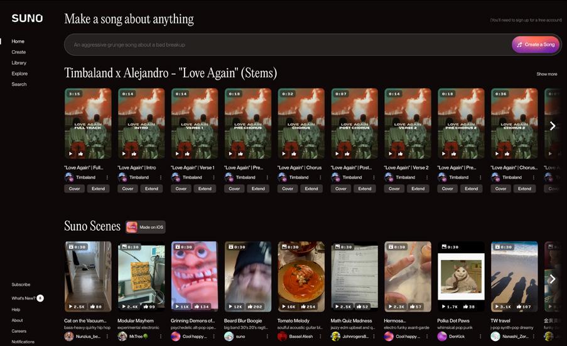Click the SUNO logo
Image resolution: width=567 pixels, height=346 pixels.
coord(27,18)
